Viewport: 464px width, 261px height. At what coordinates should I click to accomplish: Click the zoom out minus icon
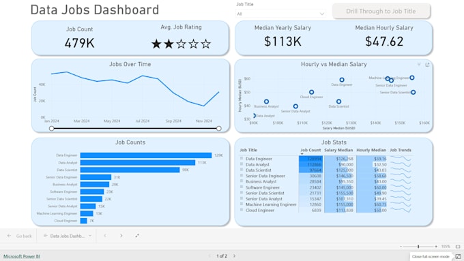(401, 247)
